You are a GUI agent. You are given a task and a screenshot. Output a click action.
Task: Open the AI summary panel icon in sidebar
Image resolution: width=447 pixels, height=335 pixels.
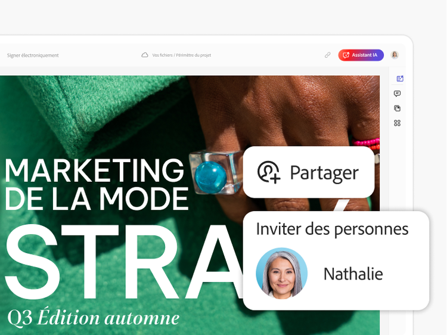(x=400, y=79)
